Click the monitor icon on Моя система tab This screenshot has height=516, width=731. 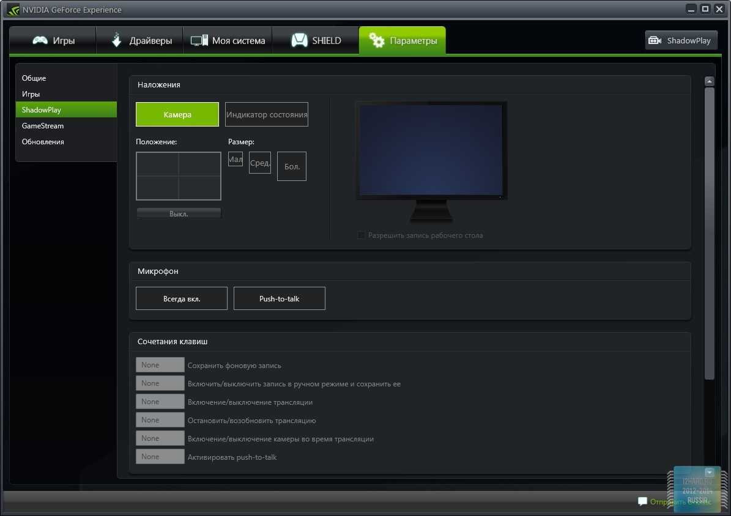tap(199, 41)
